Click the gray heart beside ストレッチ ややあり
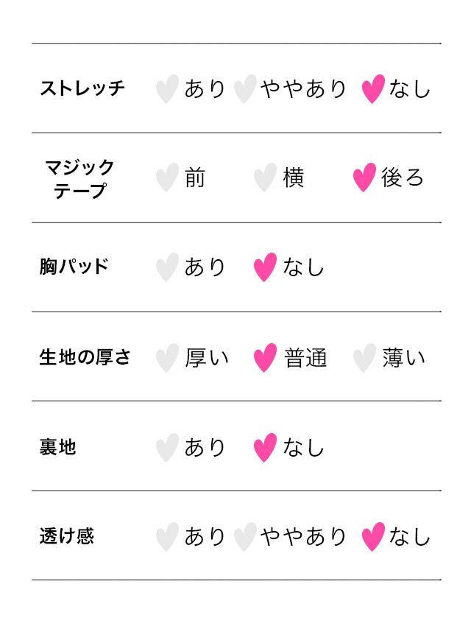The height and width of the screenshot is (629, 471). (x=244, y=89)
